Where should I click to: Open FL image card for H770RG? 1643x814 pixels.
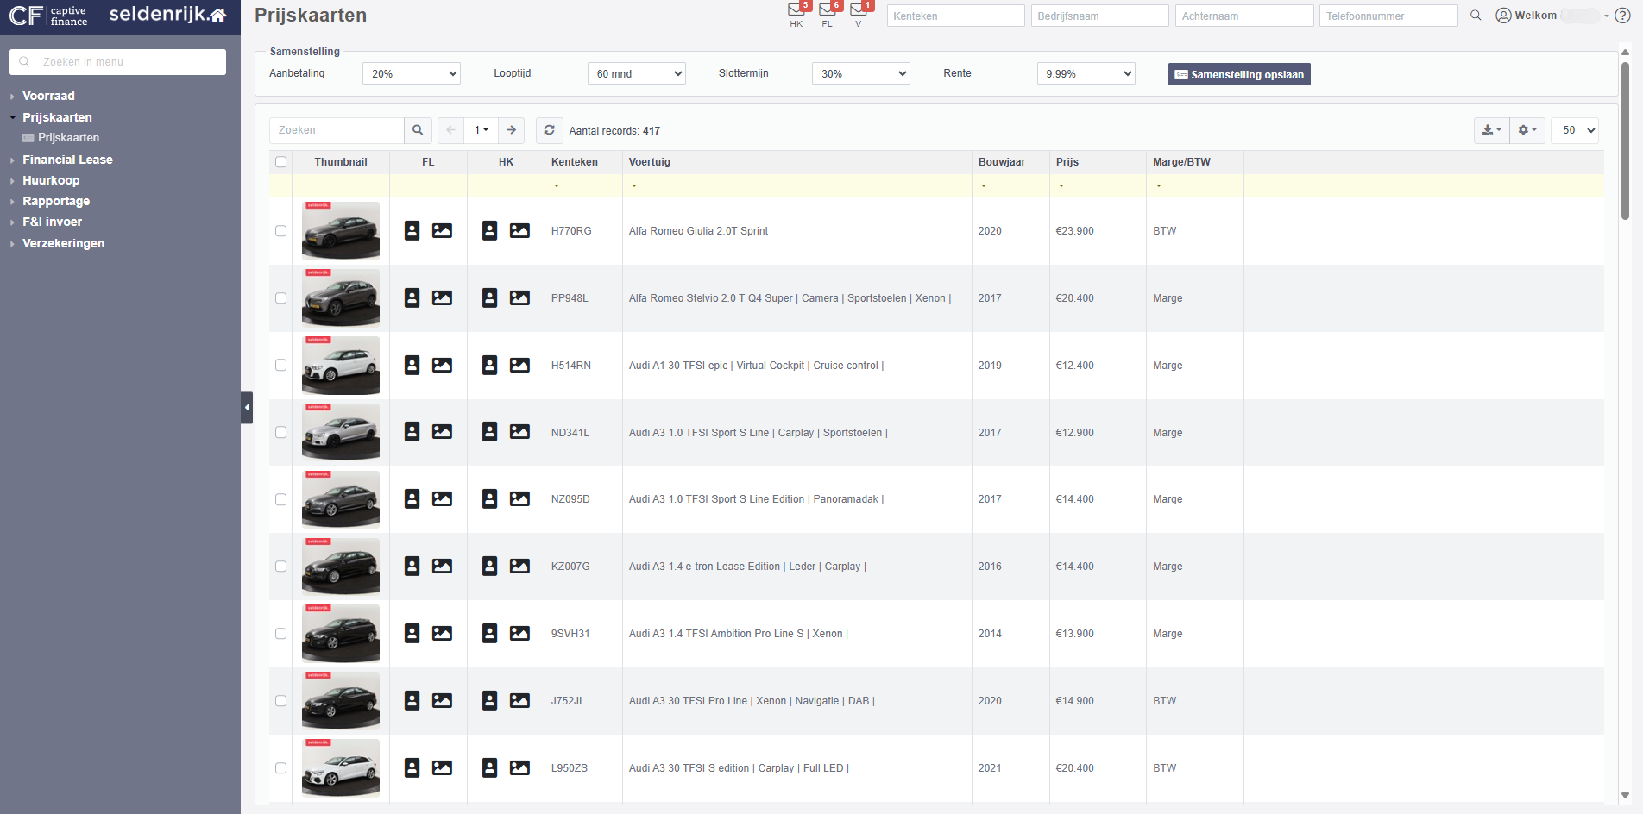pos(442,230)
